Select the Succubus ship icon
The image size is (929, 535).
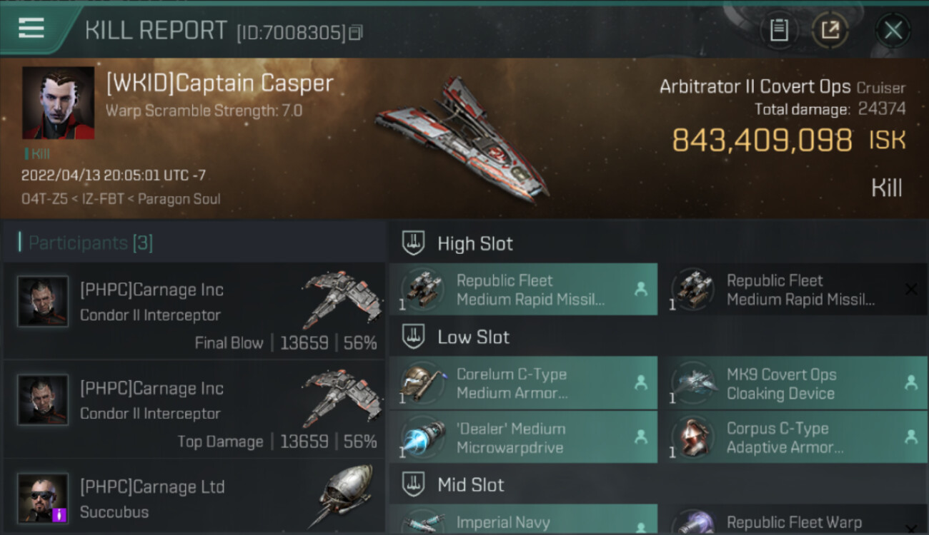[x=347, y=496]
